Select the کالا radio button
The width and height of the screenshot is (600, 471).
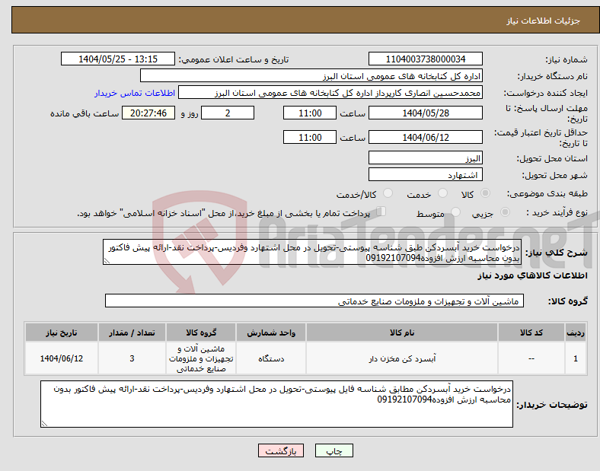pyautogui.click(x=485, y=193)
